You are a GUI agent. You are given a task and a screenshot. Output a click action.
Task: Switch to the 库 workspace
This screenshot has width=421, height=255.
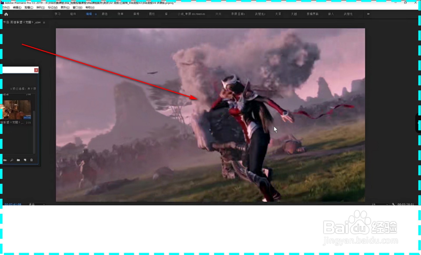166,14
